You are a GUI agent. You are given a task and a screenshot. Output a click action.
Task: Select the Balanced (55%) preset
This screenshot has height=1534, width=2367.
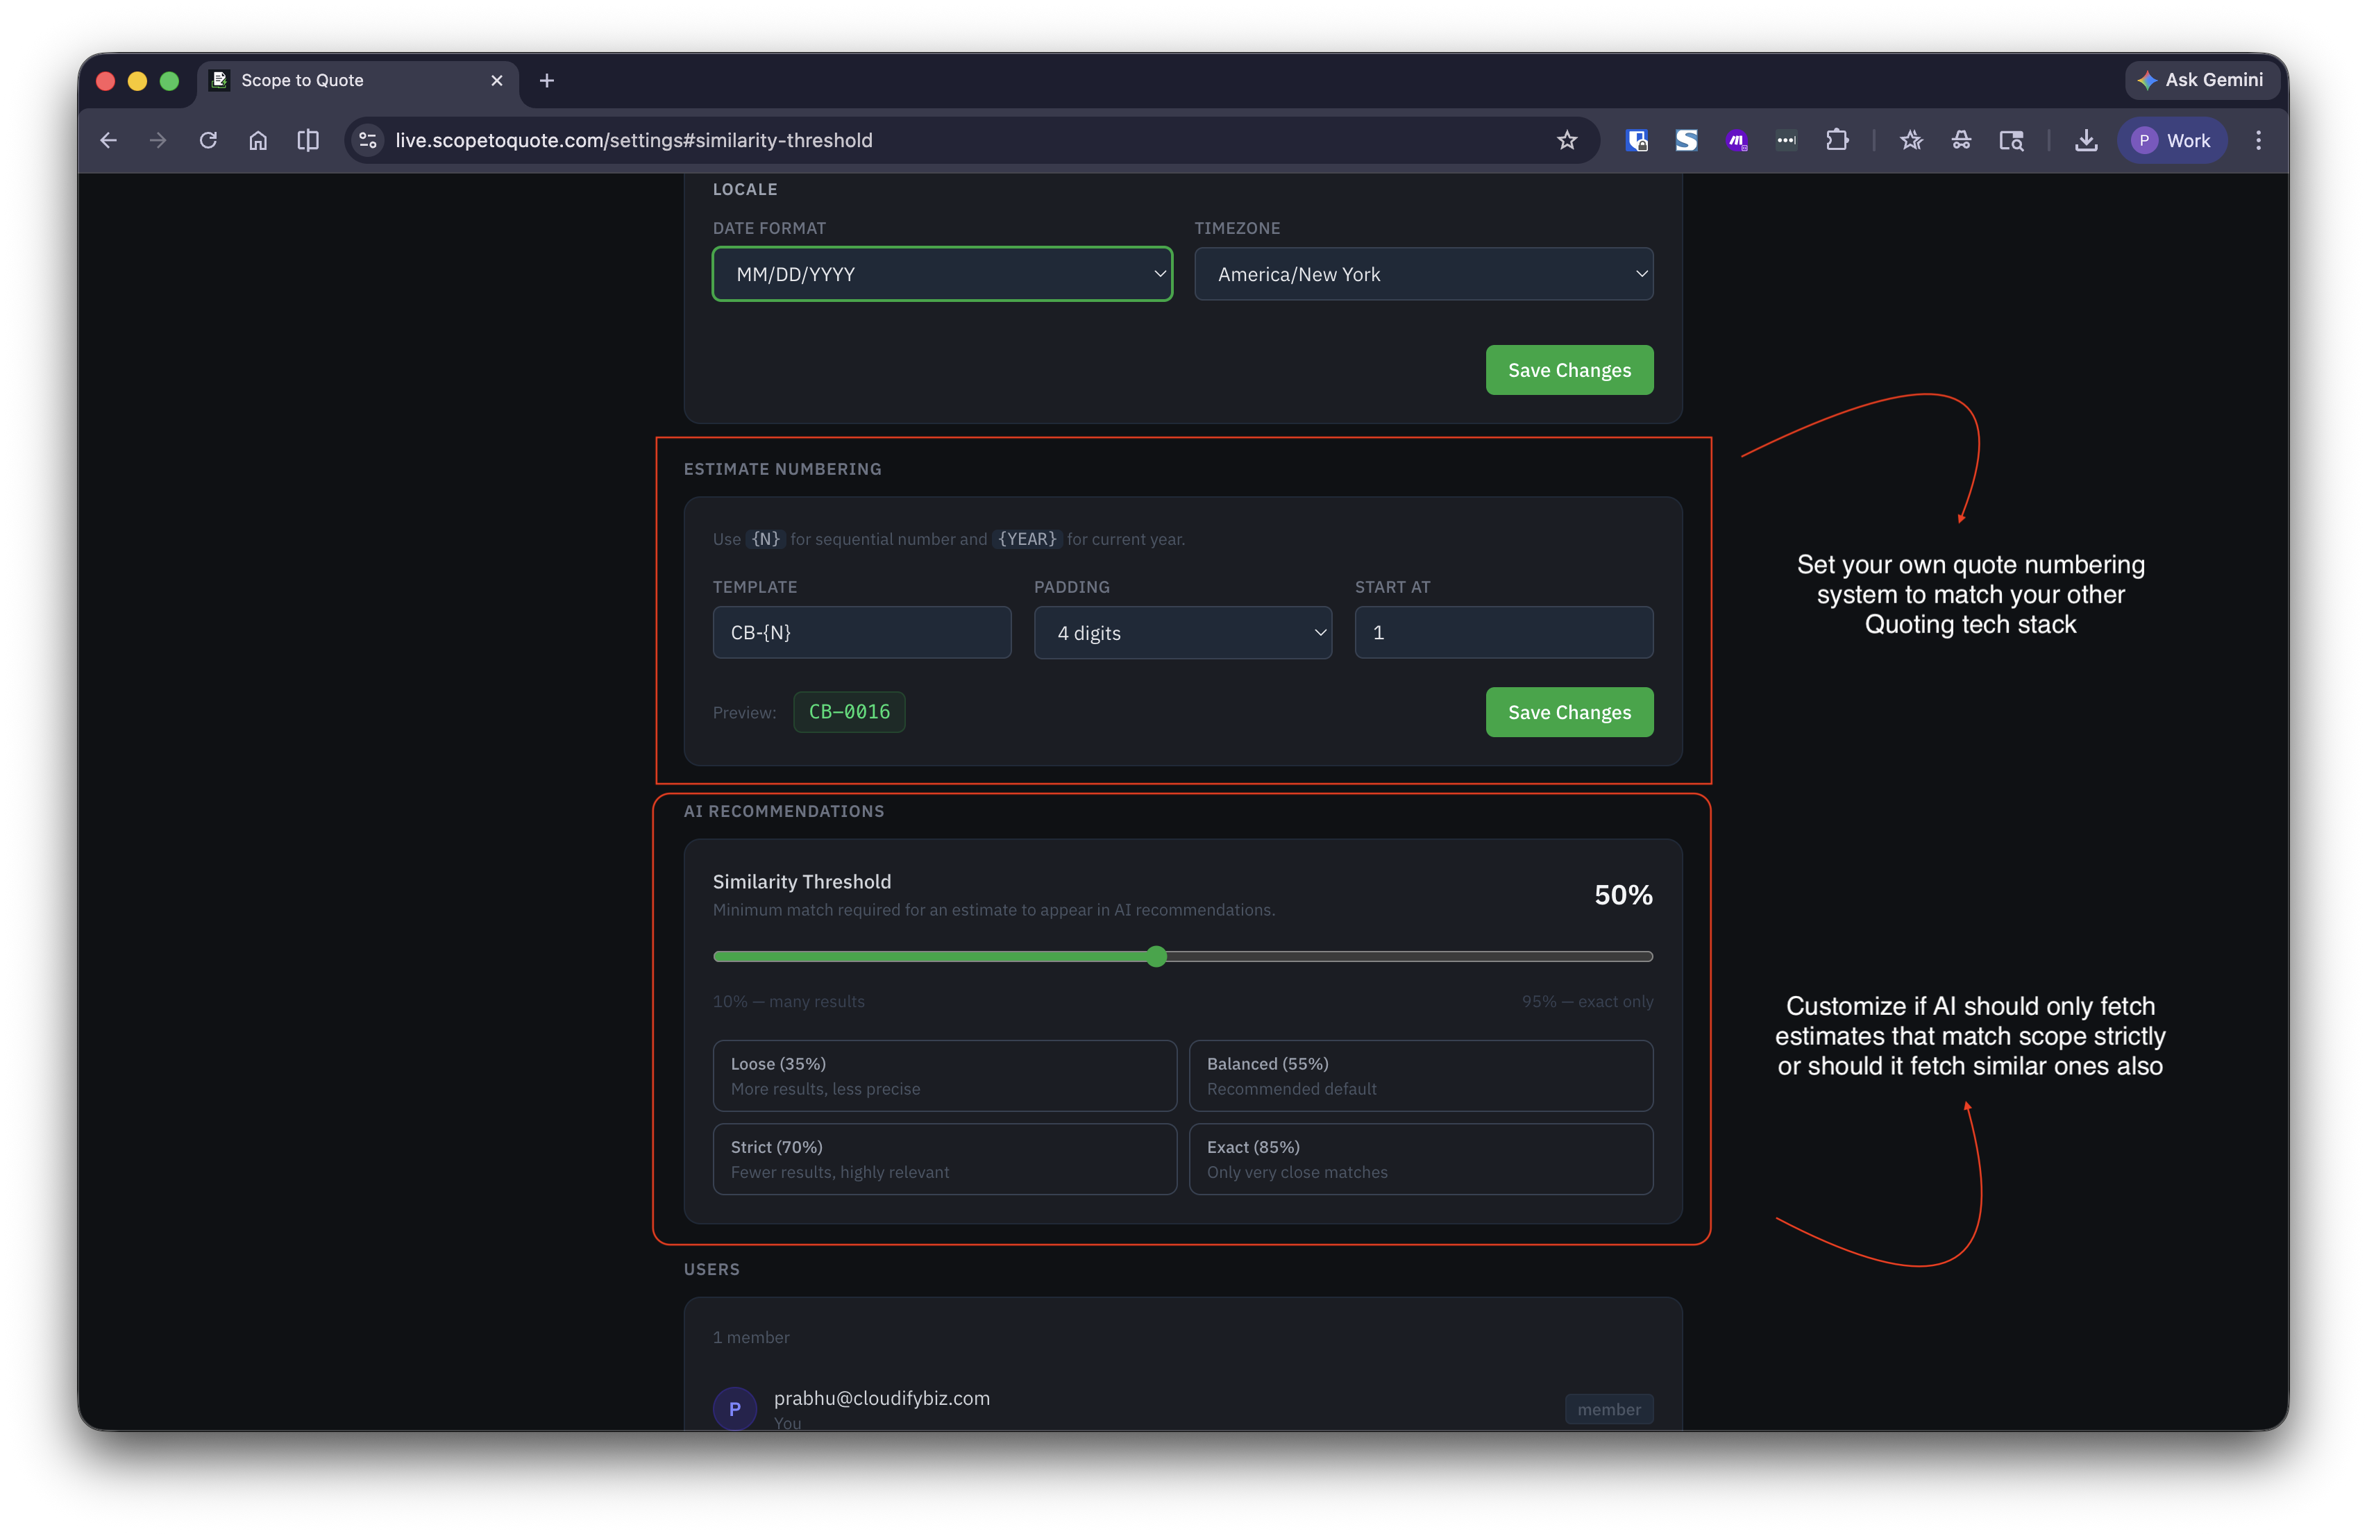tap(1420, 1075)
